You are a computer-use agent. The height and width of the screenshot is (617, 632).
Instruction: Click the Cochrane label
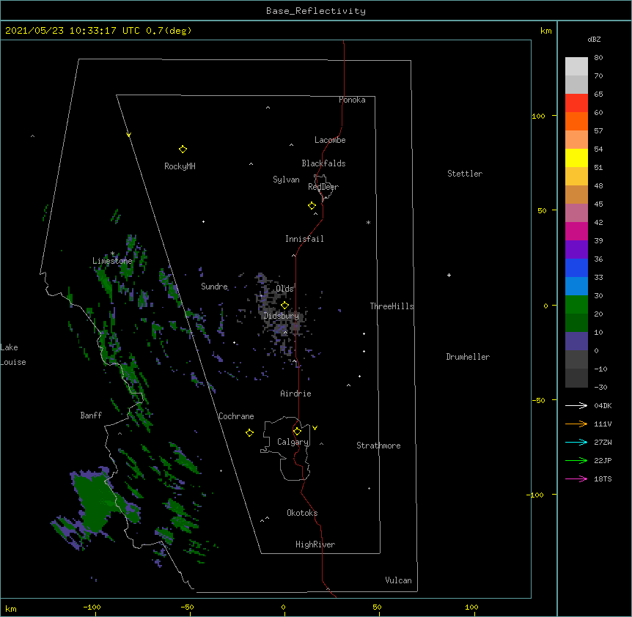pyautogui.click(x=236, y=416)
